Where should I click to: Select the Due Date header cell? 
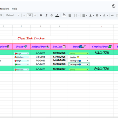[x=59, y=47]
